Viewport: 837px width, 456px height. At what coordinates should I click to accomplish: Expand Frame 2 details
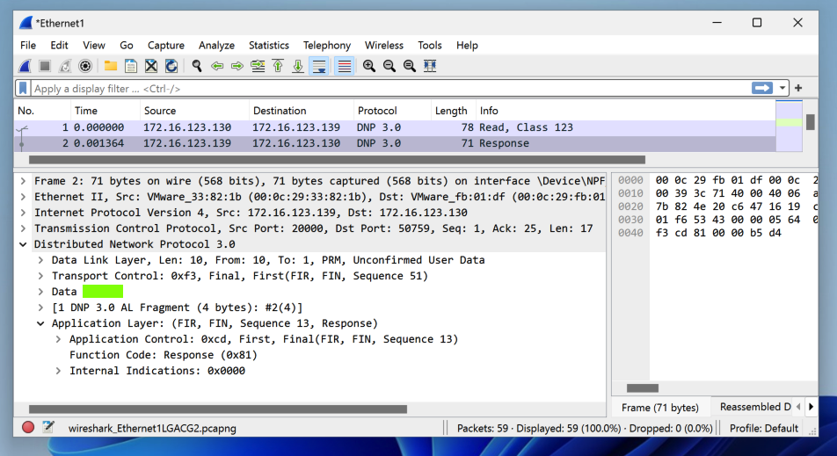tap(23, 181)
